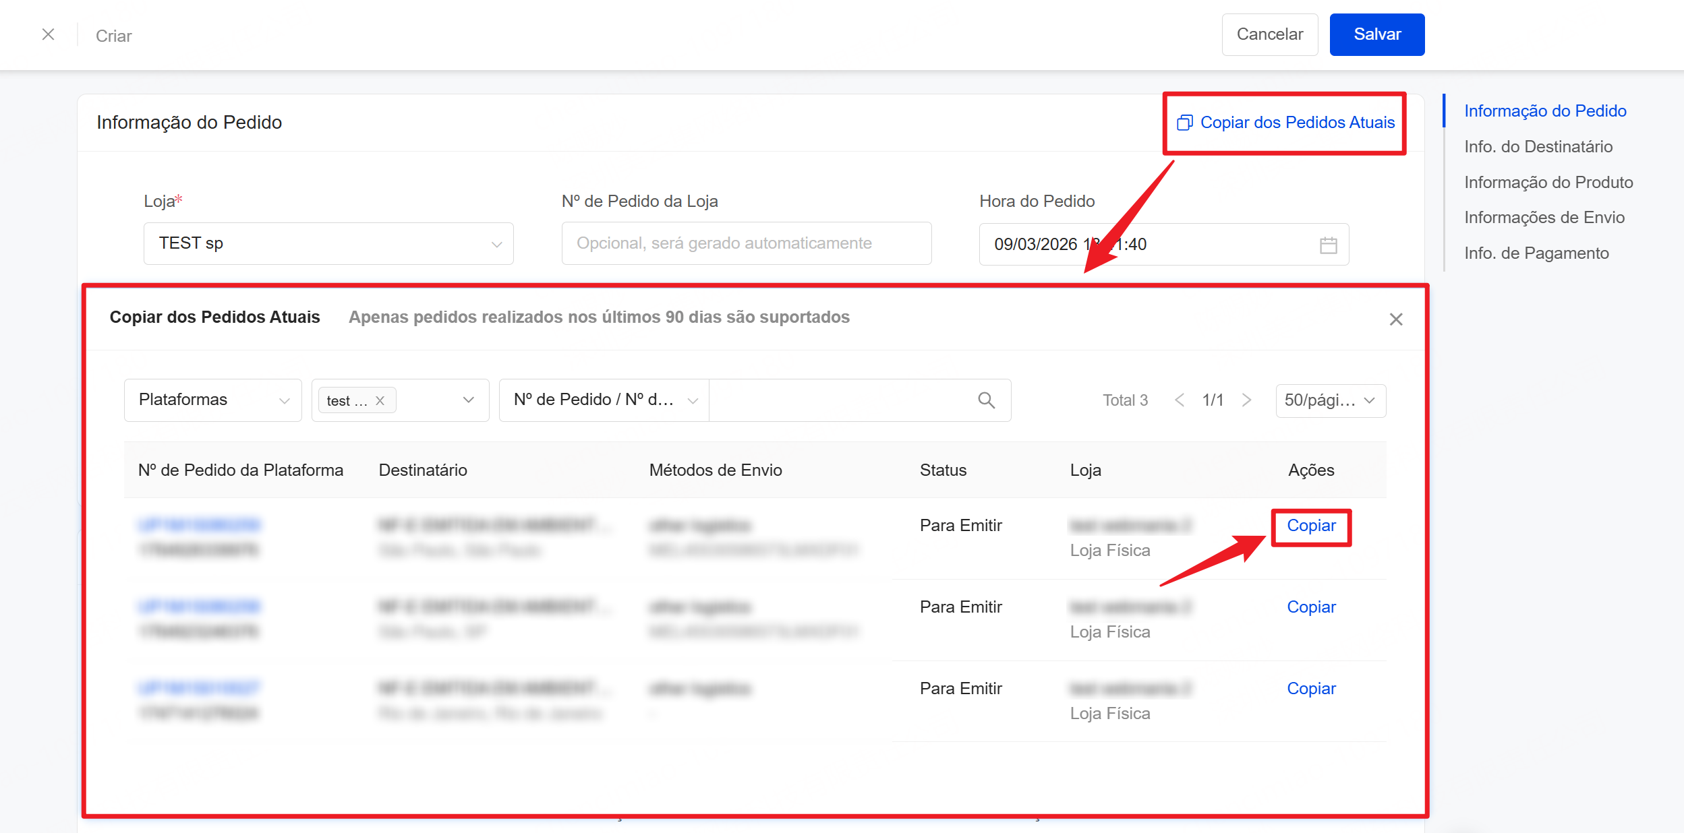Navigate to Info. de Pagamento section
This screenshot has width=1684, height=833.
pyautogui.click(x=1536, y=253)
